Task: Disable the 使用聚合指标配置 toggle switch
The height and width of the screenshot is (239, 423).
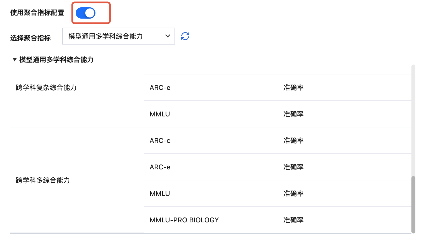Action: (x=86, y=13)
